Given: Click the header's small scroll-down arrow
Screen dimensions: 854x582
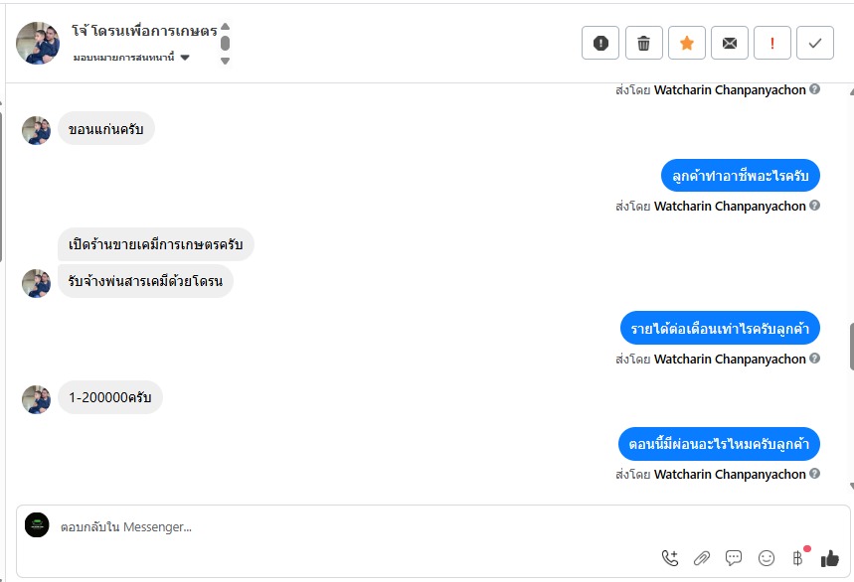Looking at the screenshot, I should pos(225,61).
